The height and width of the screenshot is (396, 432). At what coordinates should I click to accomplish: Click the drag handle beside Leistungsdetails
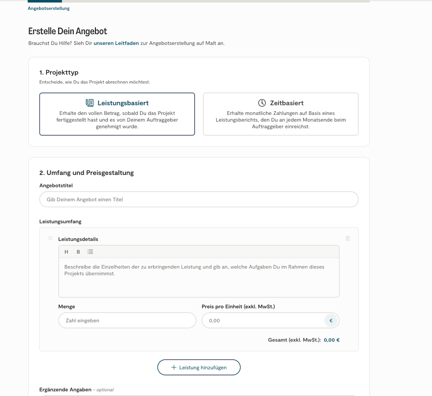click(x=50, y=238)
